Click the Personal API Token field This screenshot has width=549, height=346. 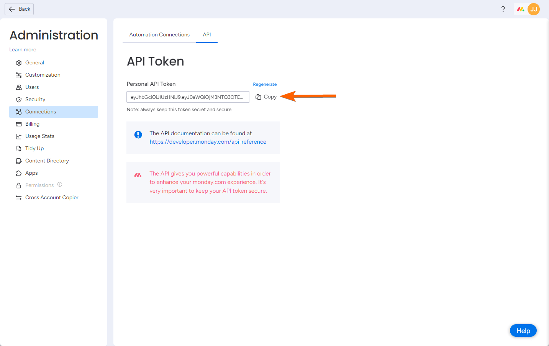click(x=188, y=97)
